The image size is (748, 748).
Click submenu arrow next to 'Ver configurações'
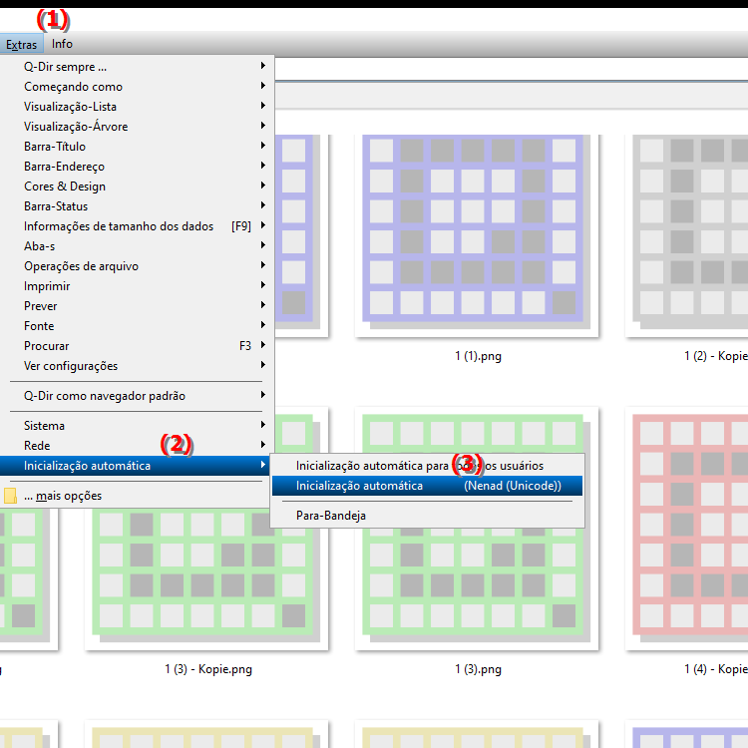click(x=263, y=365)
